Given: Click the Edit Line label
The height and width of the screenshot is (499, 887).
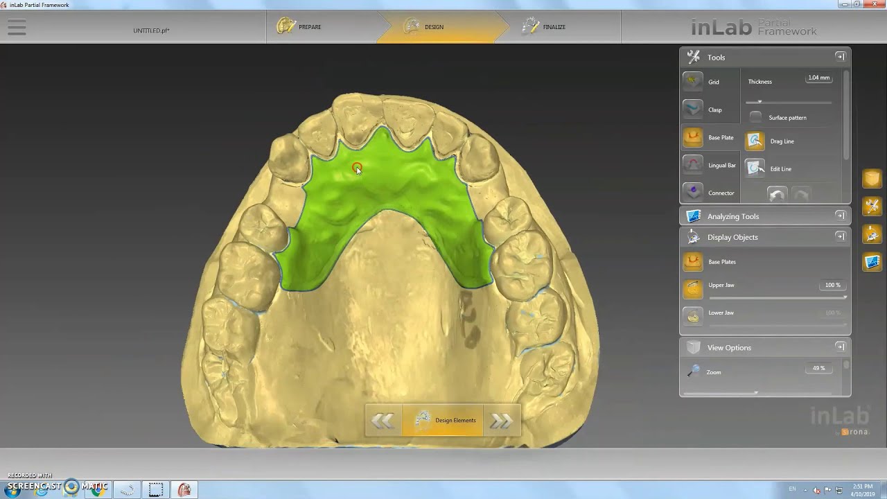Looking at the screenshot, I should point(780,169).
